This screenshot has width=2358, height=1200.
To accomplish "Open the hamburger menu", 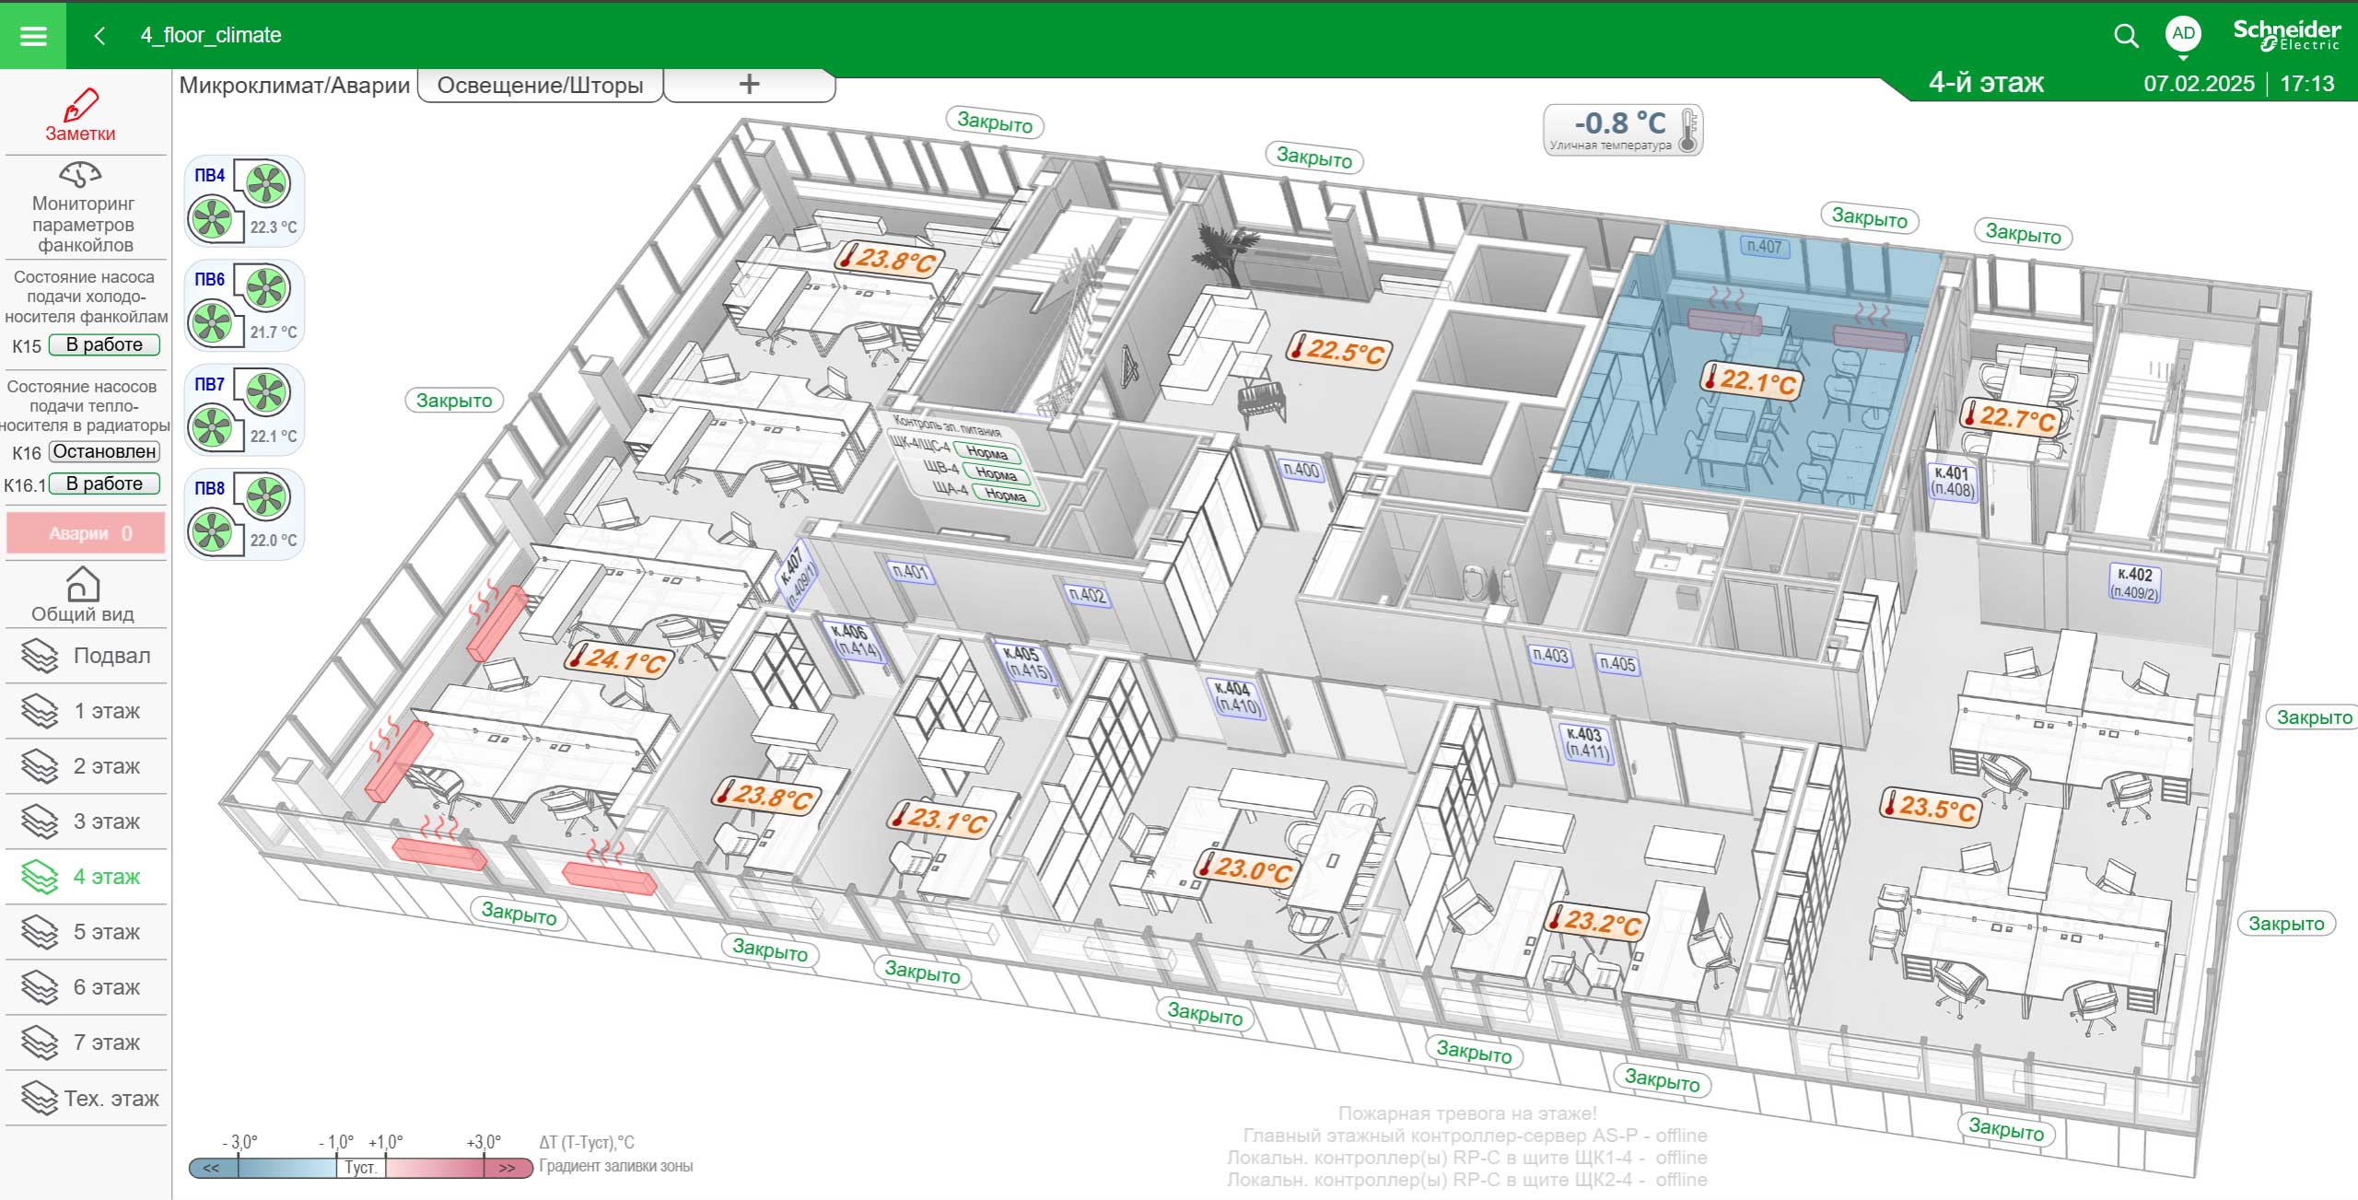I will (33, 36).
